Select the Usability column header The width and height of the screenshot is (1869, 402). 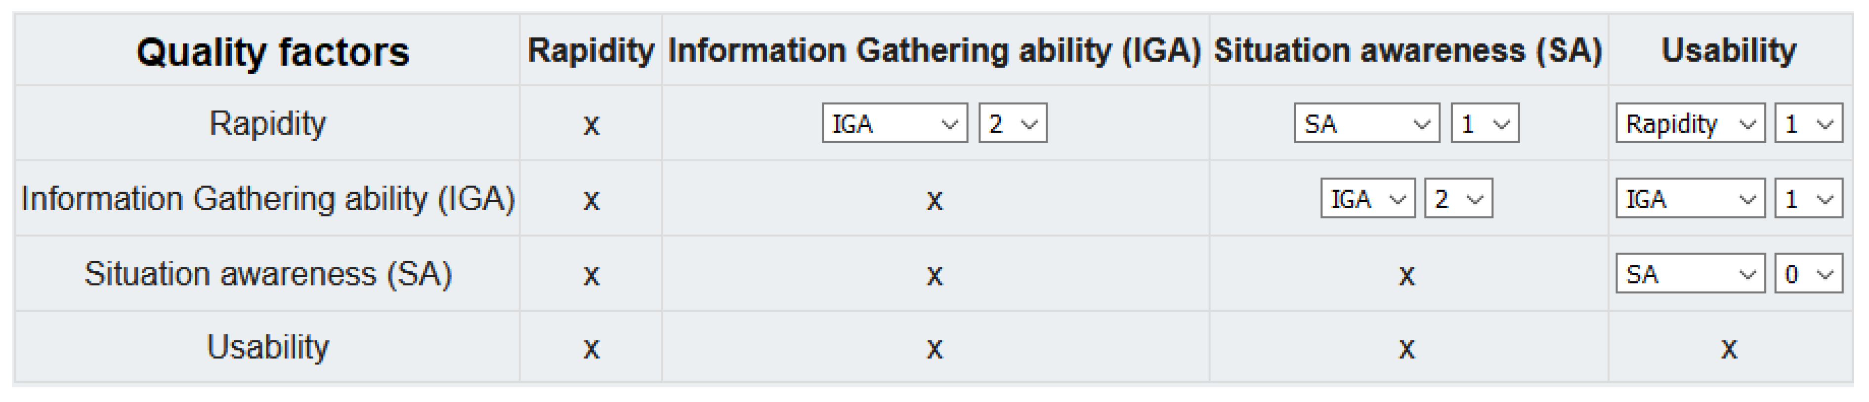1728,51
